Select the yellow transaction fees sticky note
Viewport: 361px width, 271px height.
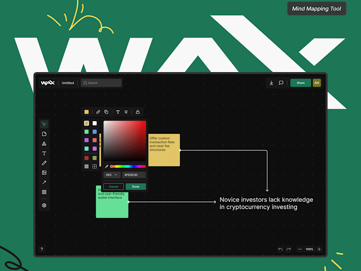tap(164, 150)
